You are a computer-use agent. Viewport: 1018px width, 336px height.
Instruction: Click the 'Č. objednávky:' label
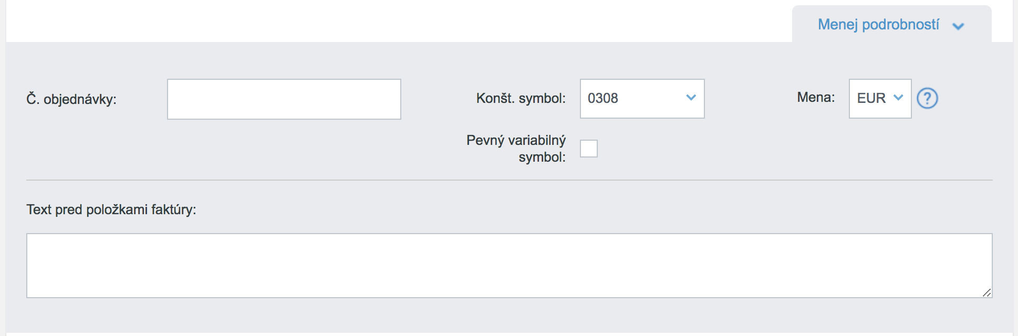coord(71,99)
